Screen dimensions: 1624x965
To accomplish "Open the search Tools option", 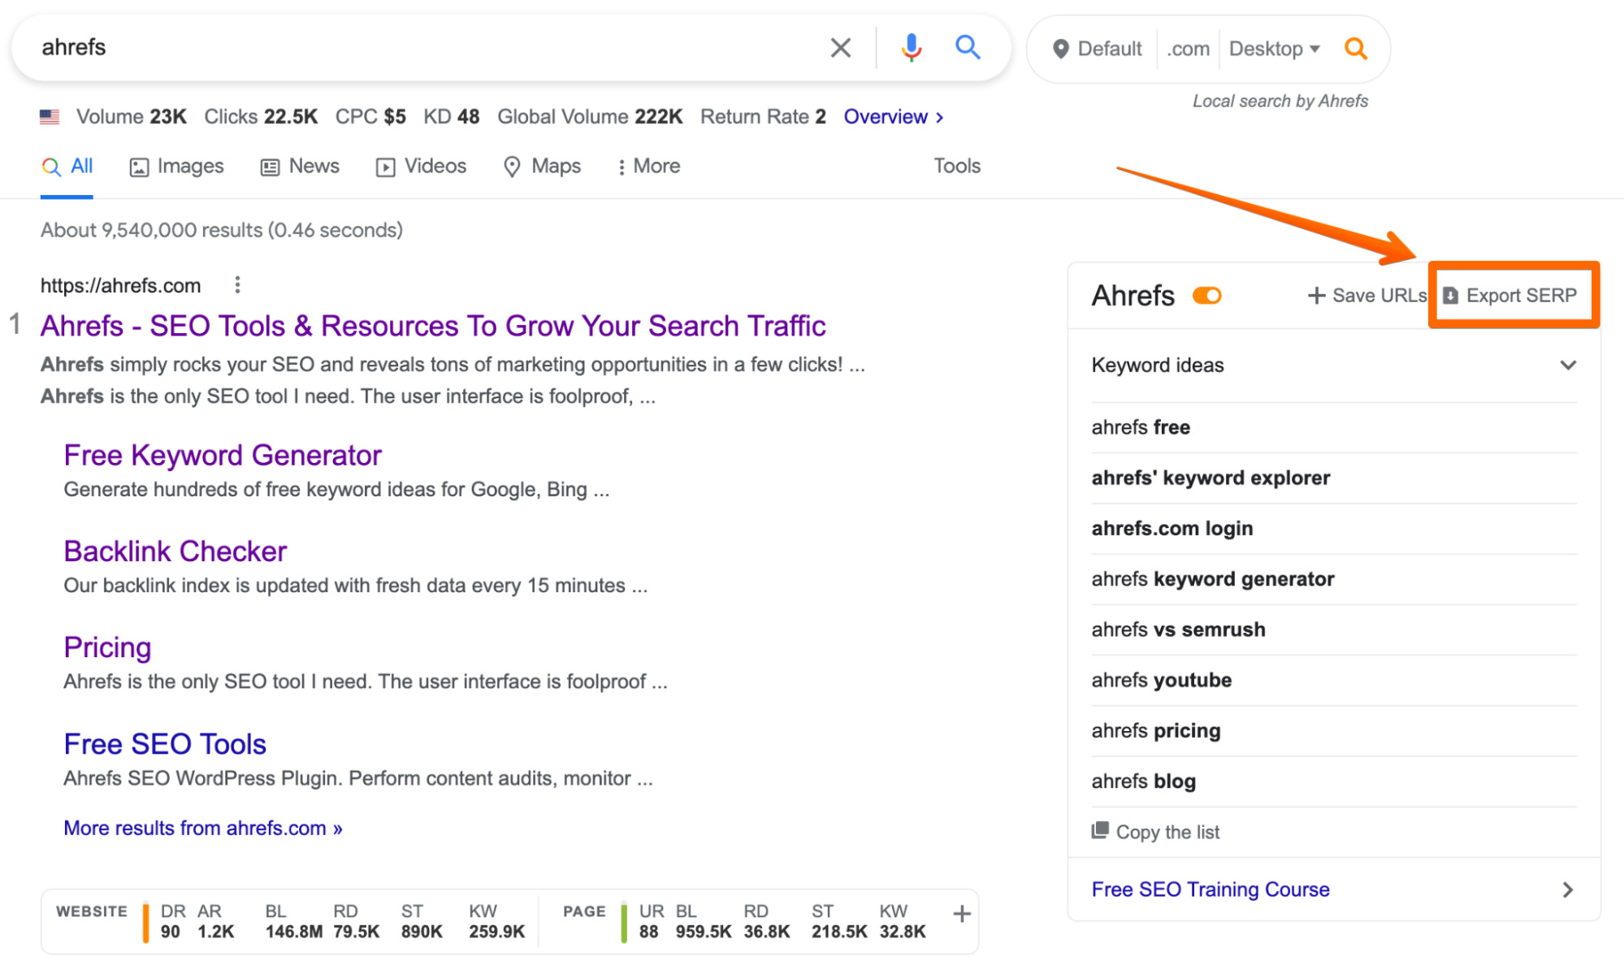I will pos(957,167).
